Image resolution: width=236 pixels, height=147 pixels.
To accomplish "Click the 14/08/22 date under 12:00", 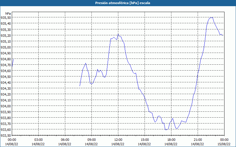I will (x=118, y=144).
